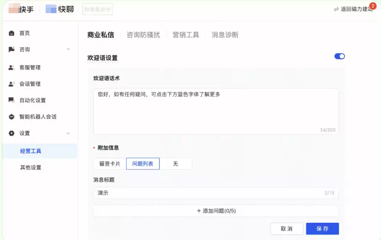Select the 问题列表 option
Viewport: 381px width, 240px height.
(143, 164)
